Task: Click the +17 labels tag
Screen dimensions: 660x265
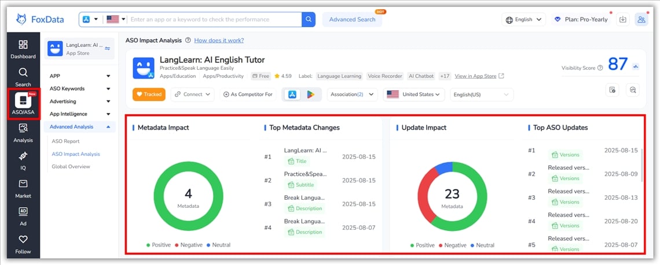Action: 445,76
